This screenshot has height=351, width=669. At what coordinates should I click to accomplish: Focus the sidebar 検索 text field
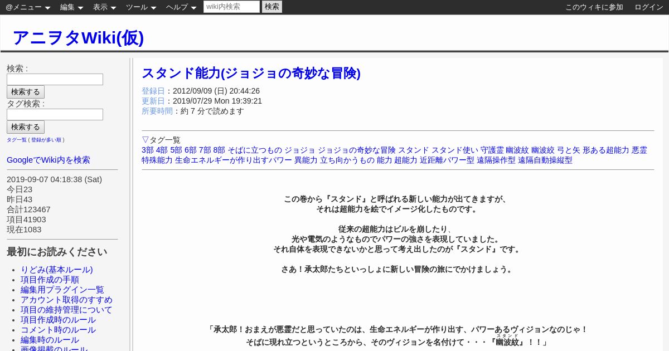pos(55,79)
